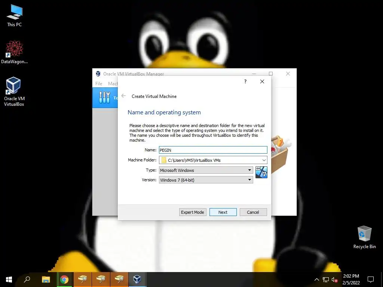
Task: Click the Tools icon in VirtualBox Manager
Action: tap(105, 98)
